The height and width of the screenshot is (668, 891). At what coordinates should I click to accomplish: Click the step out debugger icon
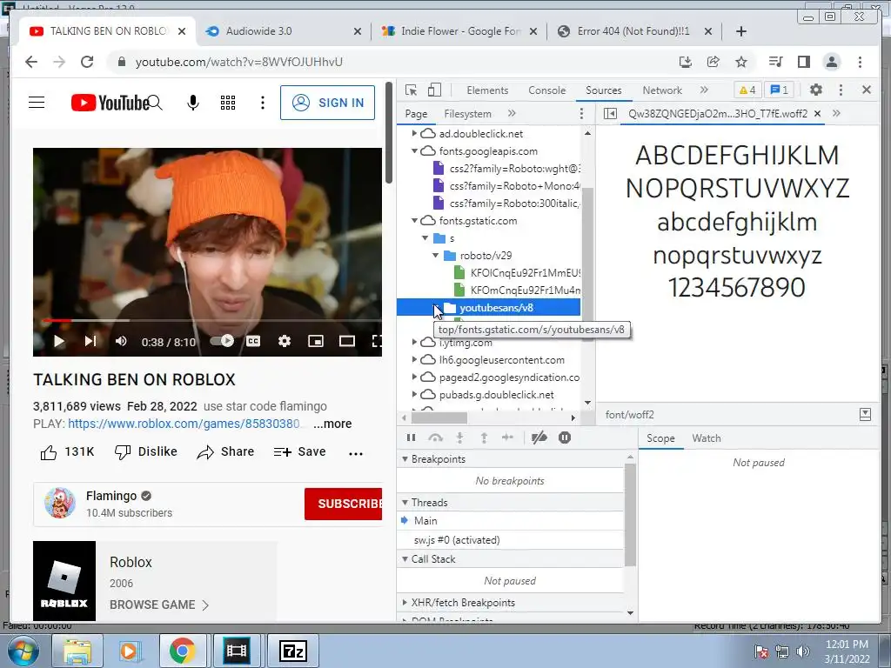[x=484, y=438]
